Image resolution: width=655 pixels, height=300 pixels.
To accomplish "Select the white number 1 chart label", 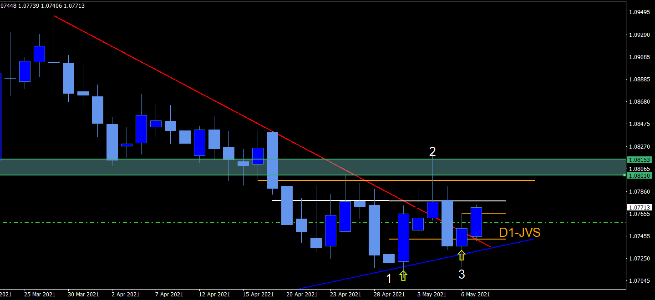I will [389, 279].
